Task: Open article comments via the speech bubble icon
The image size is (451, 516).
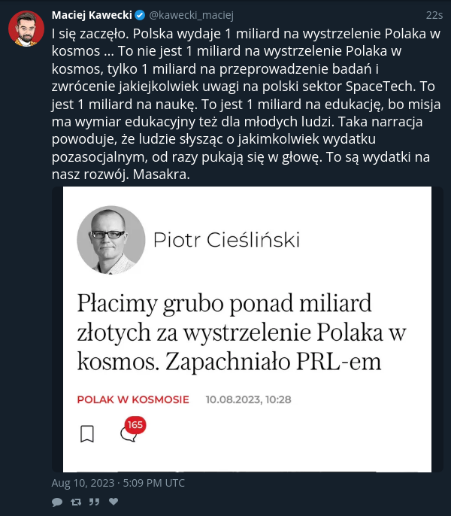Action: 129,435
